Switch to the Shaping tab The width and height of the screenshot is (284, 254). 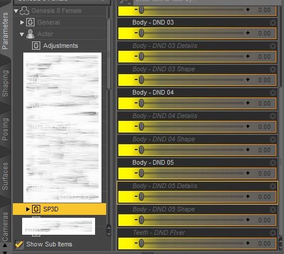[5, 83]
